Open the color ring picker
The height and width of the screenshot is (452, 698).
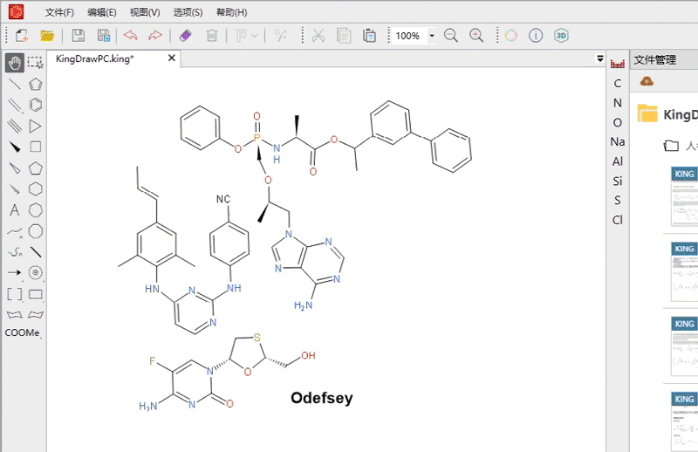coord(511,36)
